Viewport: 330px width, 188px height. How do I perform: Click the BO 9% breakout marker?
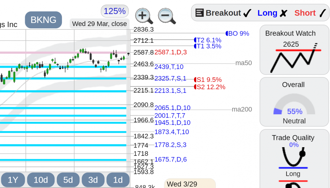pos(237,33)
